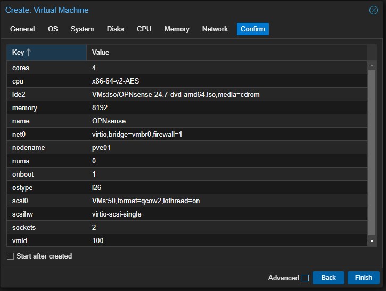Viewport: 386px width, 291px height.
Task: Select the Disks tab
Action: pos(115,29)
